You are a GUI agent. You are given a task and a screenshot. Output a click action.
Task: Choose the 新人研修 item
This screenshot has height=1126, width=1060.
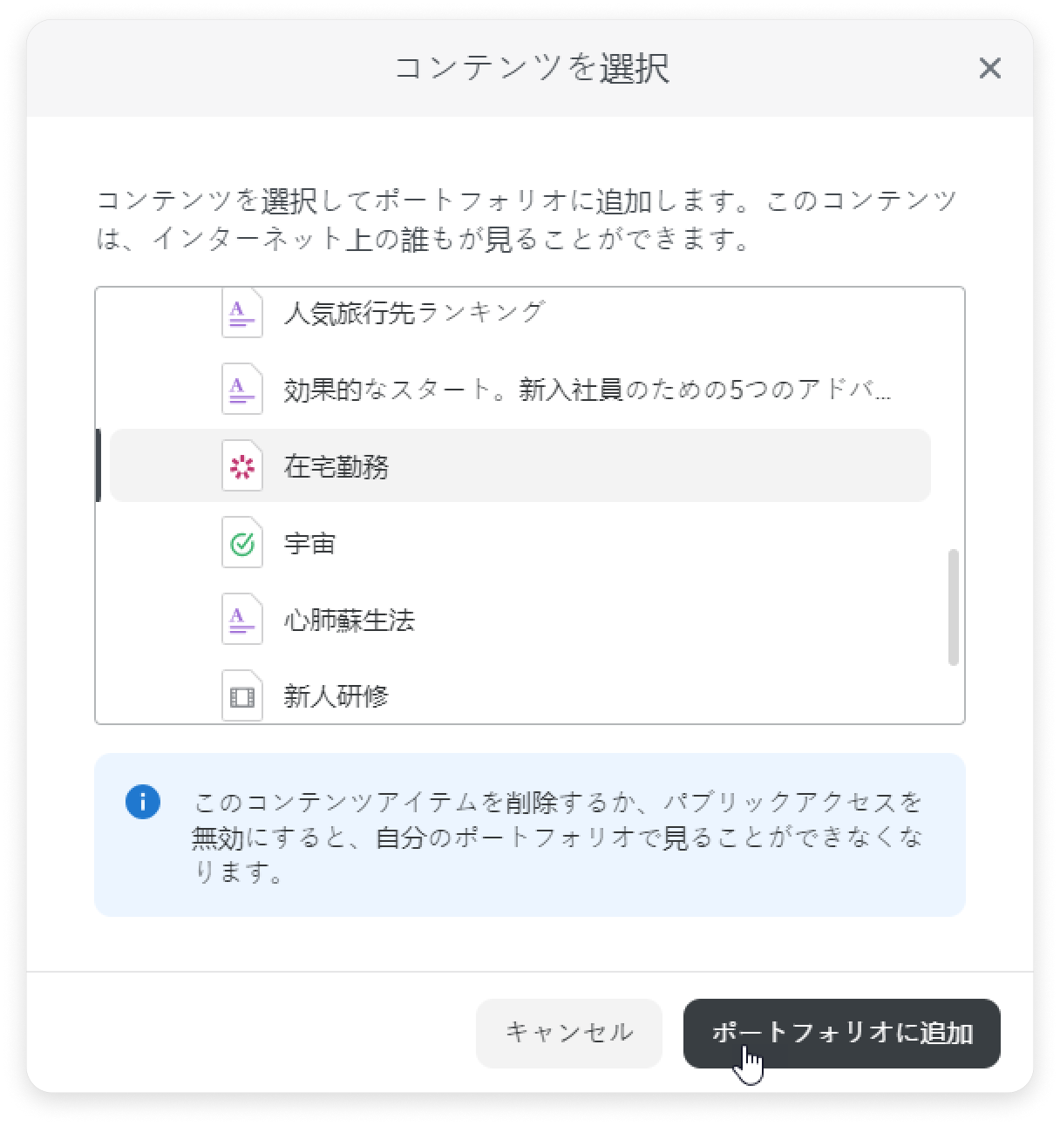(x=520, y=695)
